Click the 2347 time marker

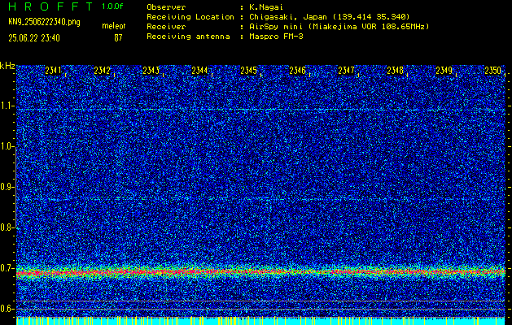[x=347, y=71]
